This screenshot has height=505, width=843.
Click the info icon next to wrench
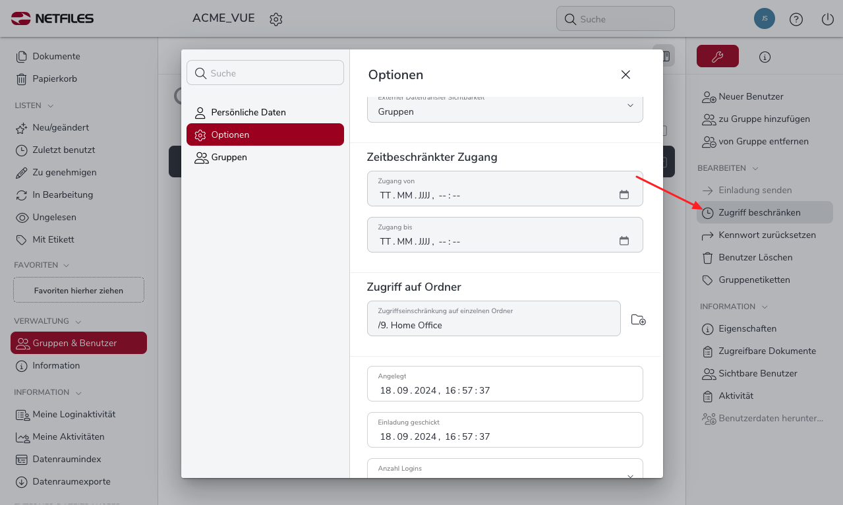click(x=765, y=57)
